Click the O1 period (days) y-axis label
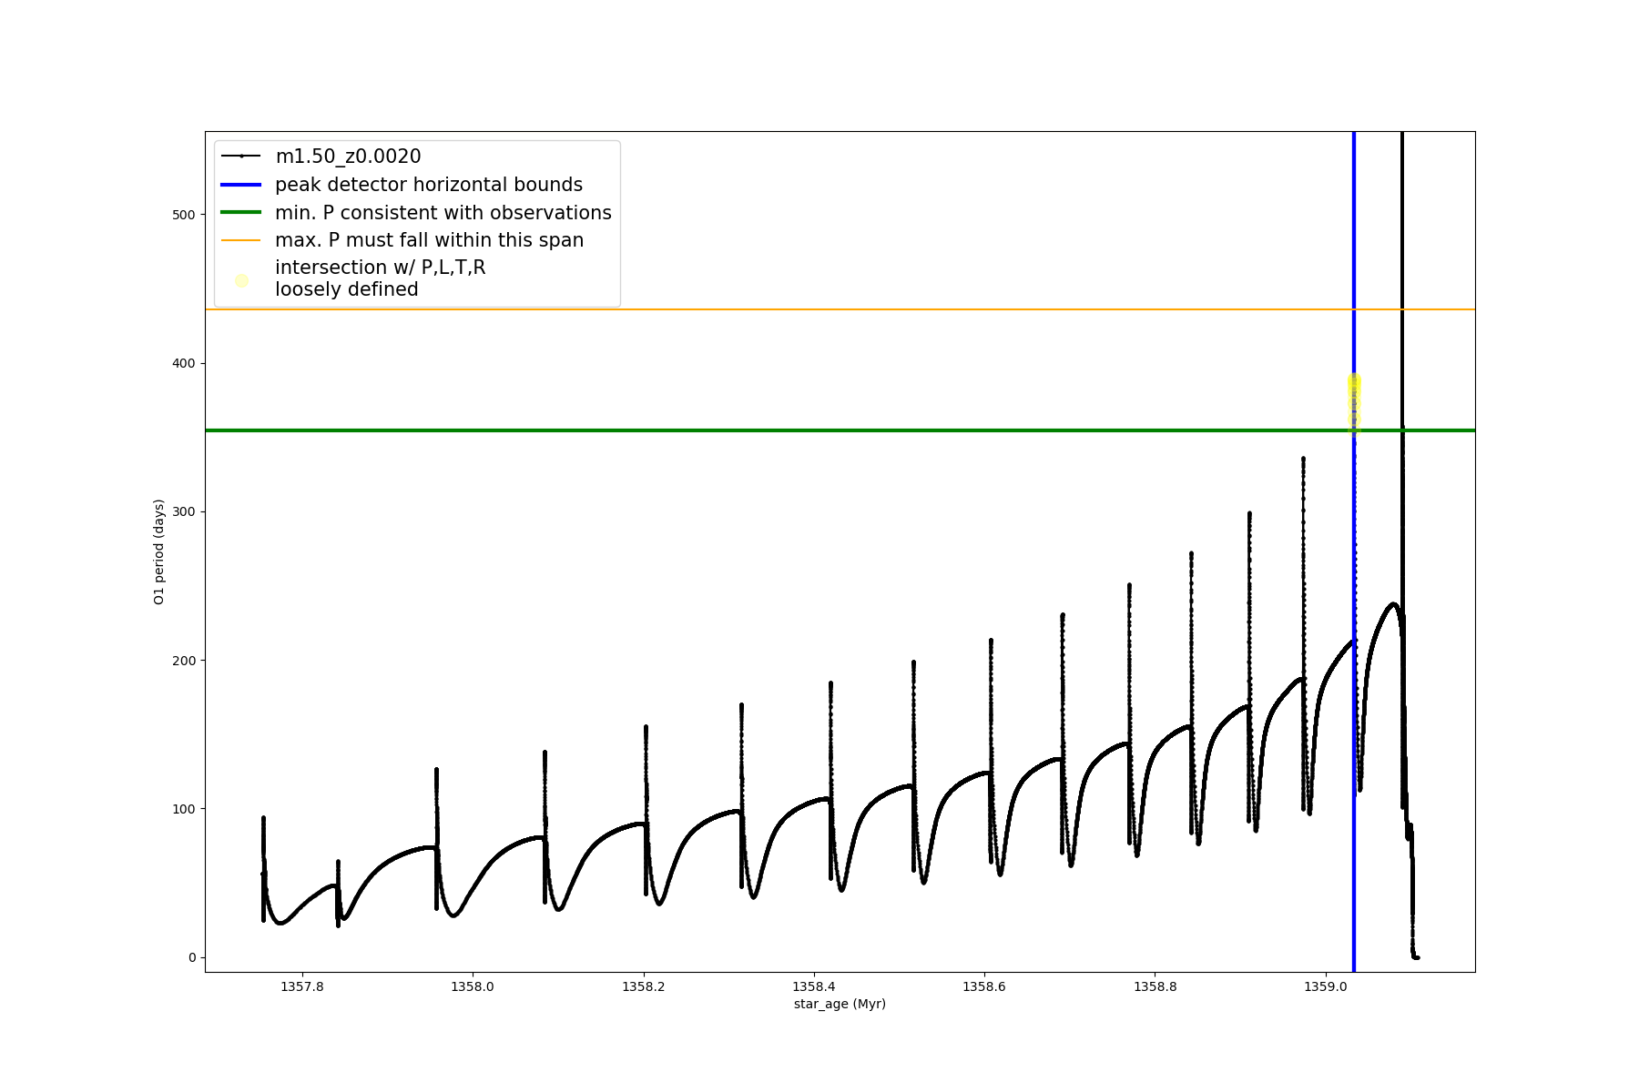The height and width of the screenshot is (1092, 1639). pyautogui.click(x=158, y=551)
